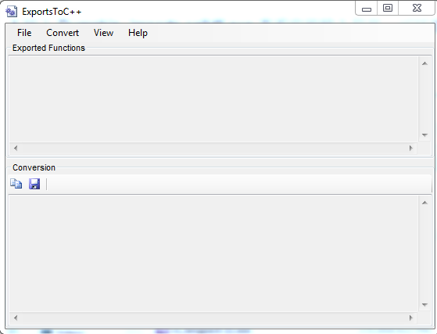Click right arrow of Conversion horizontal scrollbar
This screenshot has width=437, height=334.
pyautogui.click(x=410, y=318)
